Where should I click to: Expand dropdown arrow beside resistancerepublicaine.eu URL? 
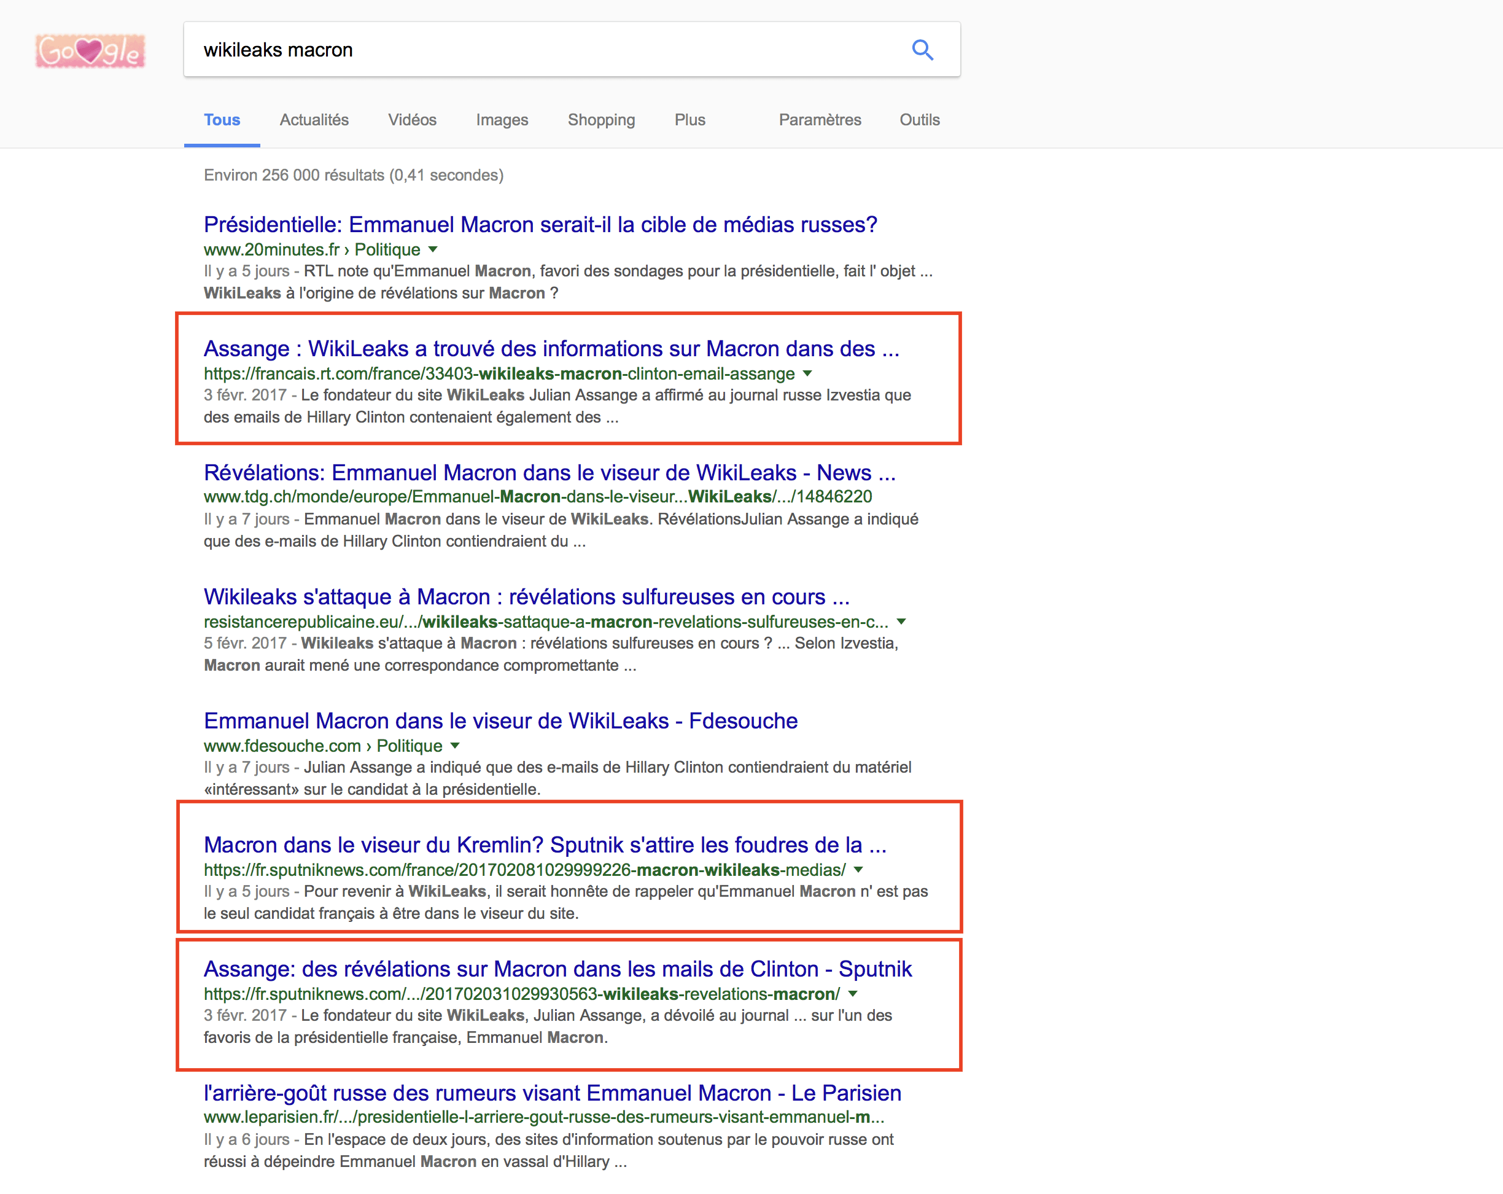901,622
